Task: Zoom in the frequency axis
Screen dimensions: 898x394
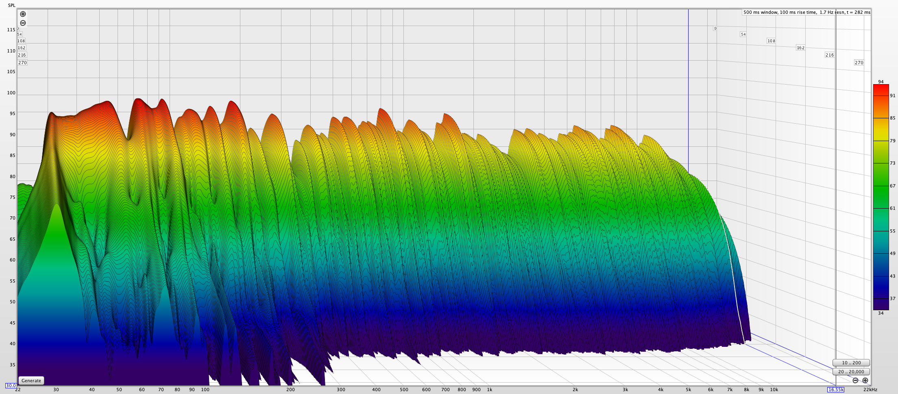Action: click(x=865, y=381)
